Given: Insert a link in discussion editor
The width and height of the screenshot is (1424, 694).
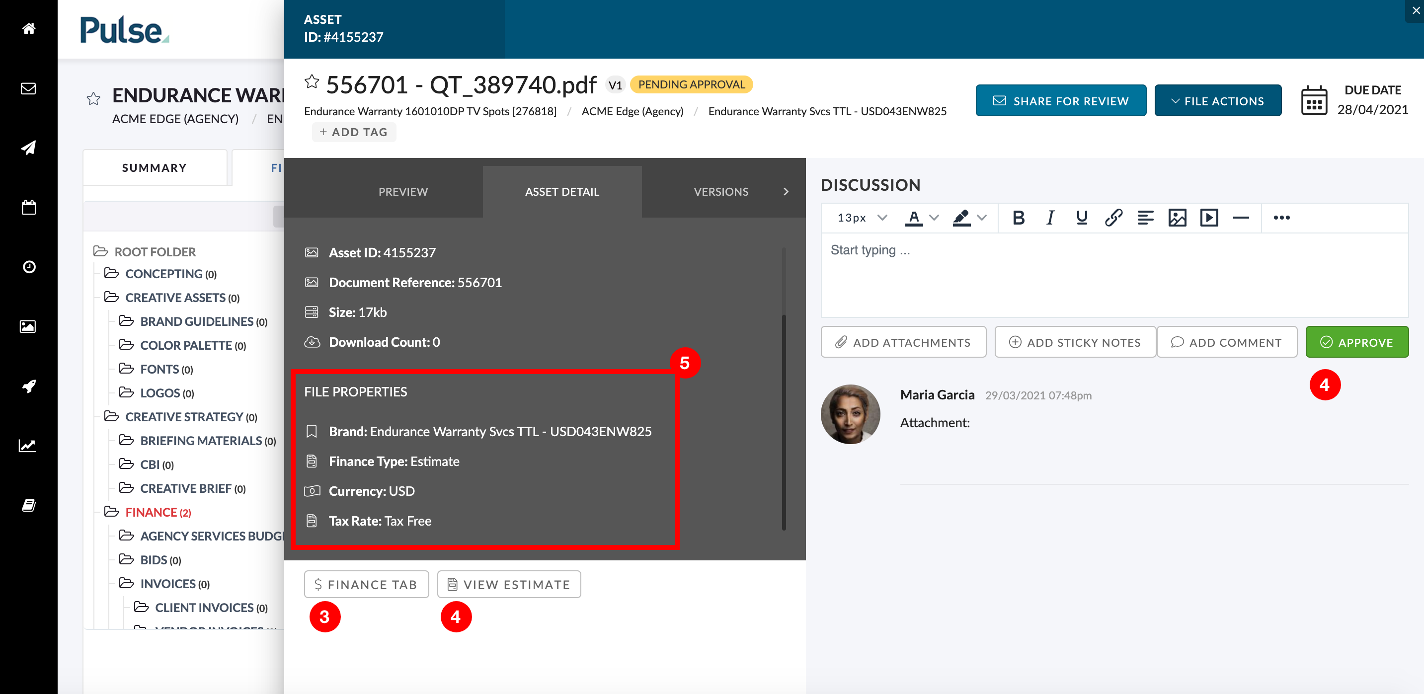Looking at the screenshot, I should click(1113, 218).
